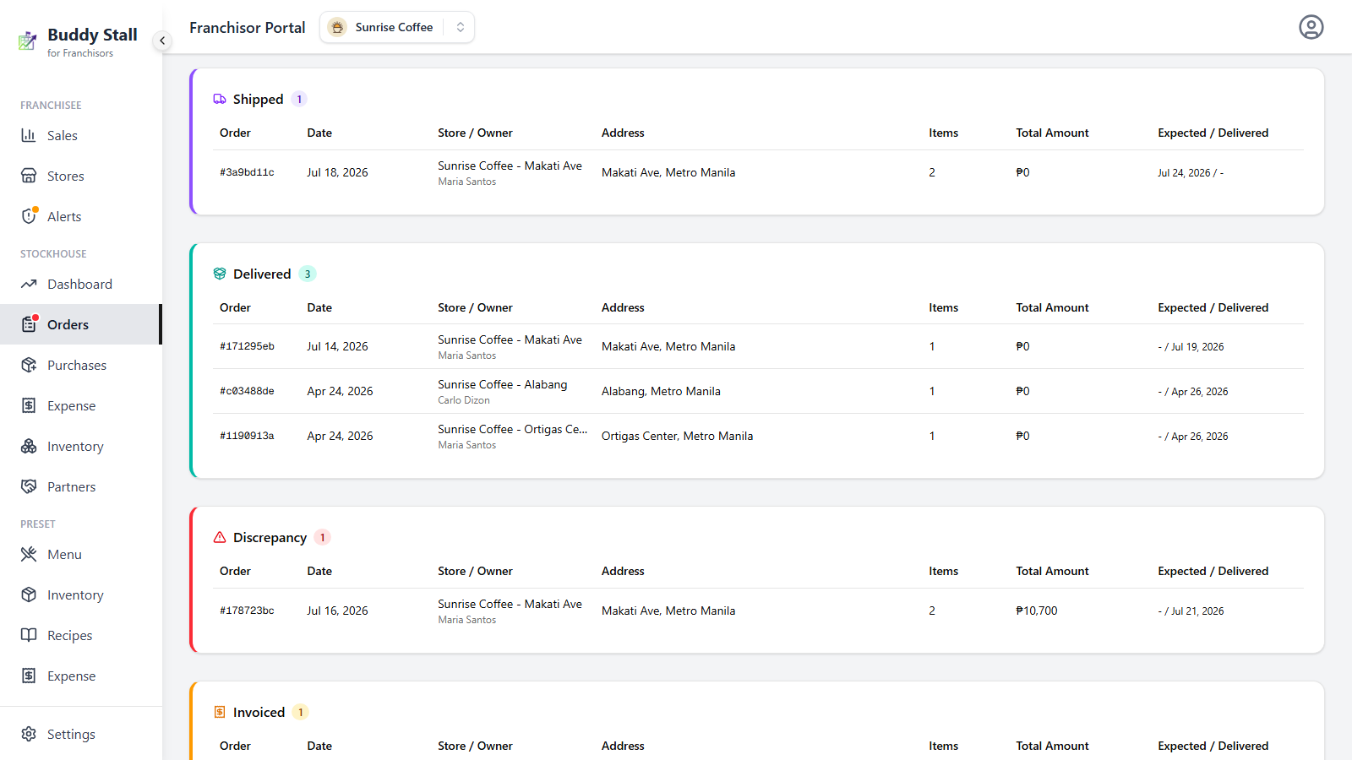Open discrepancy order #178723bc
This screenshot has width=1352, height=760.
[x=758, y=611]
